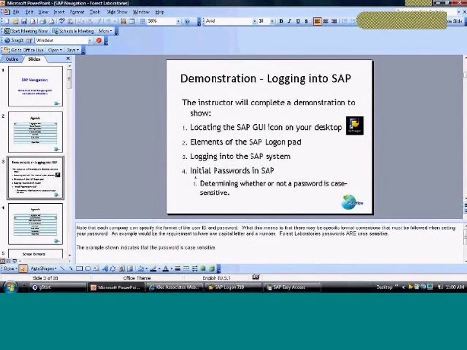Select the Arrow drawing tool
467x350 pixels.
tap(71, 269)
